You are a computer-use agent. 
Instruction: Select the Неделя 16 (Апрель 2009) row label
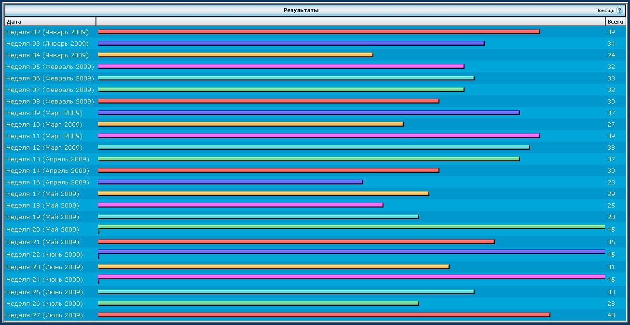click(x=47, y=182)
